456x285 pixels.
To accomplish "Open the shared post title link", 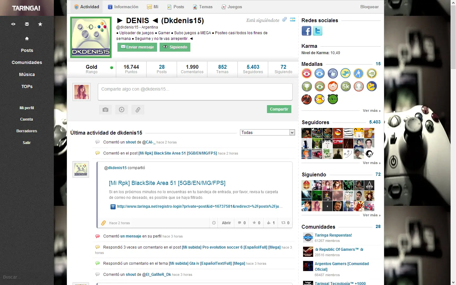I will pyautogui.click(x=167, y=183).
